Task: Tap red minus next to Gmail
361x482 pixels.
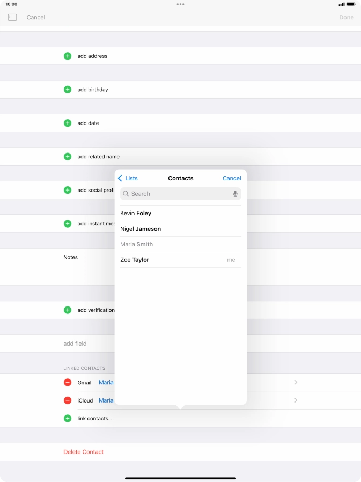Action: coord(68,383)
